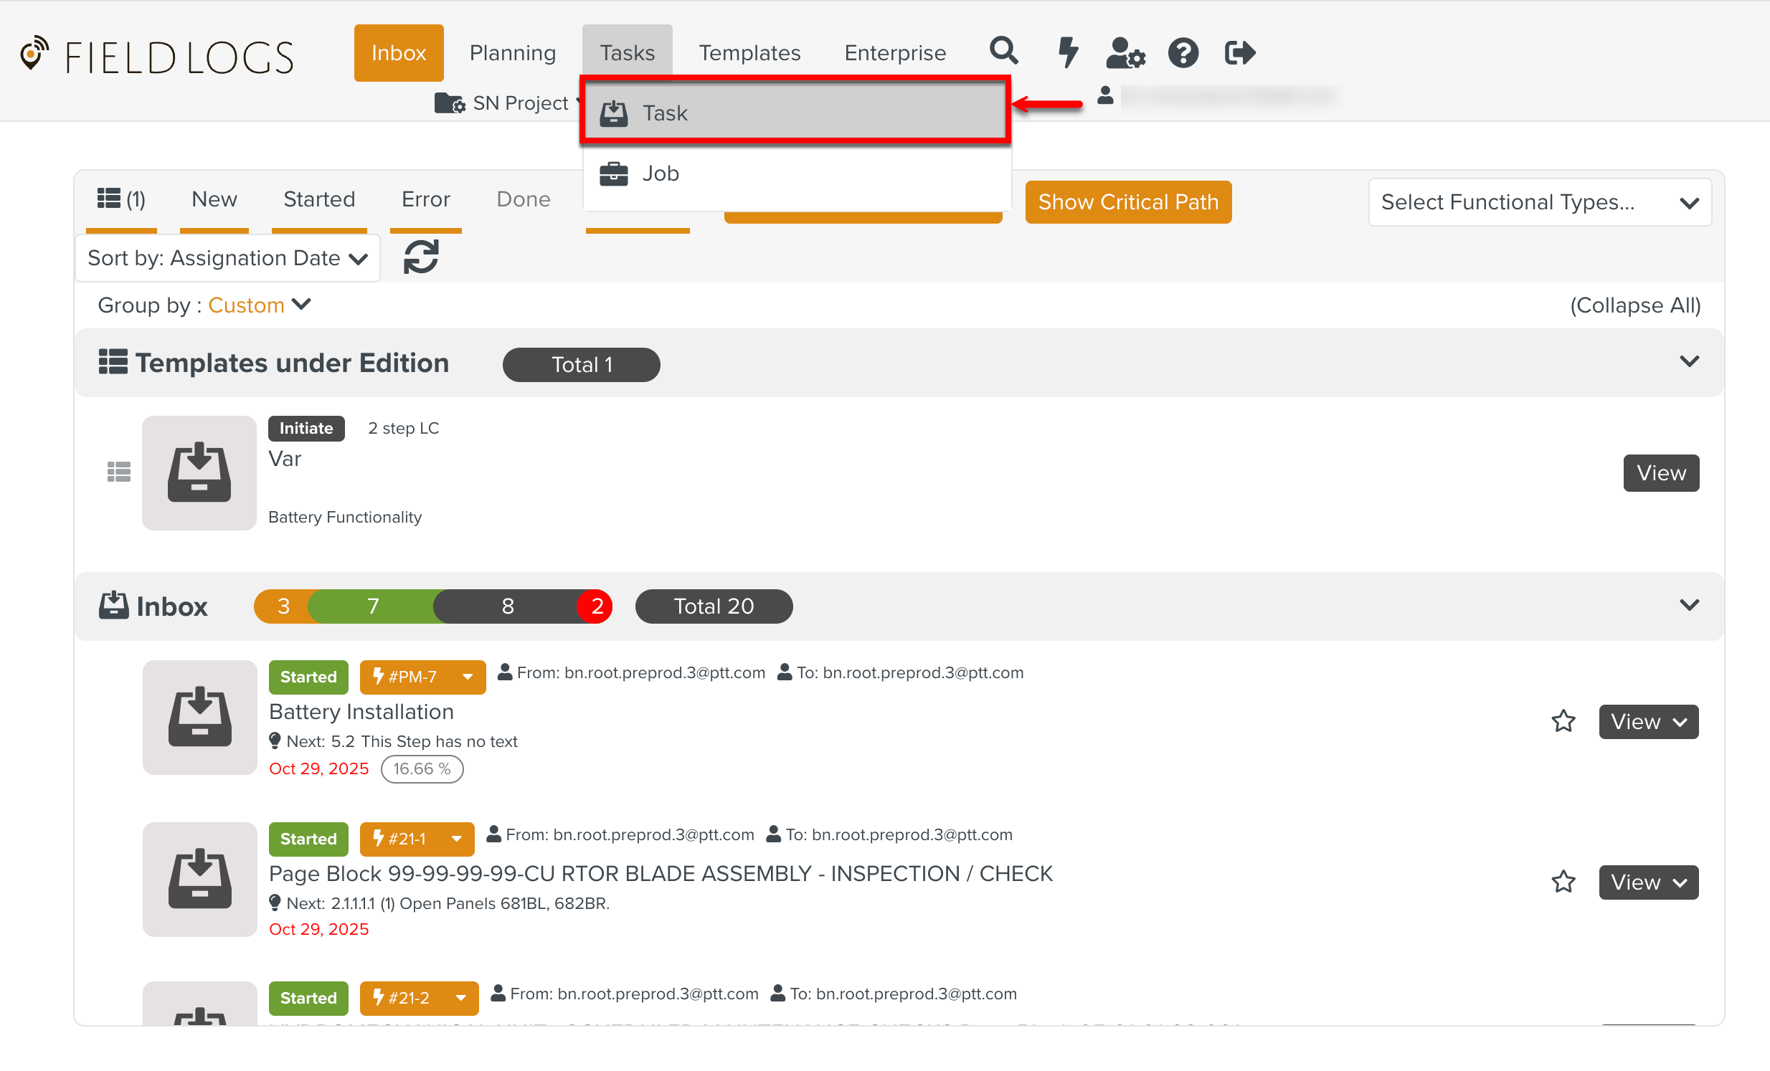Image resolution: width=1770 pixels, height=1071 pixels.
Task: Click the green 7 segment in Inbox status bar
Action: (x=372, y=606)
